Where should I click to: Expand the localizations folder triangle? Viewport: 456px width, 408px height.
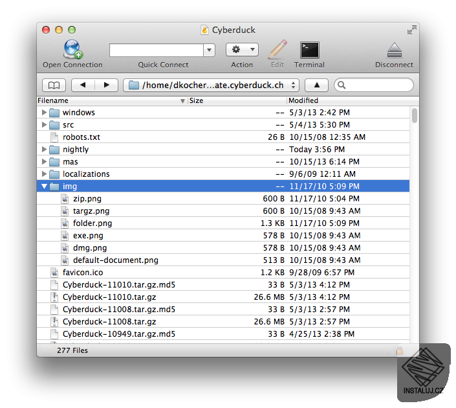pos(44,174)
